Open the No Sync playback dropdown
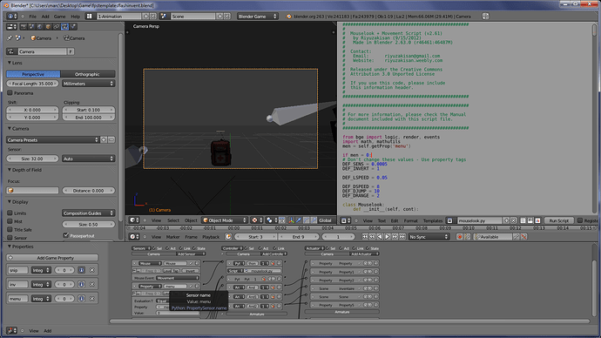Image resolution: width=601 pixels, height=338 pixels. pos(429,237)
